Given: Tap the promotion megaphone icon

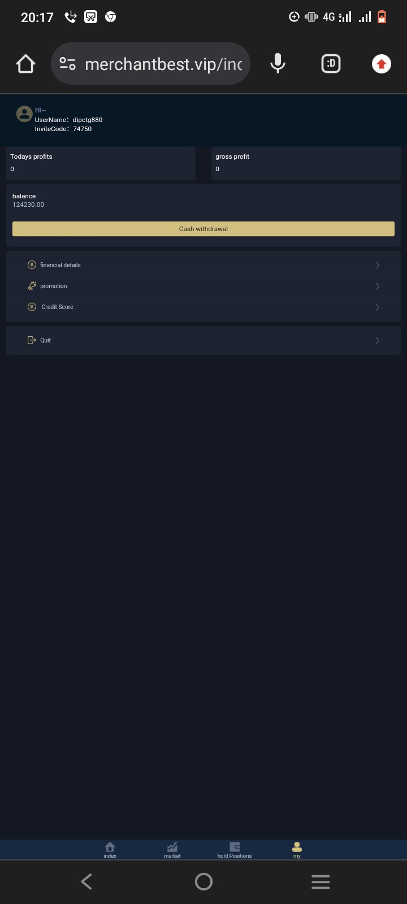Looking at the screenshot, I should point(32,286).
